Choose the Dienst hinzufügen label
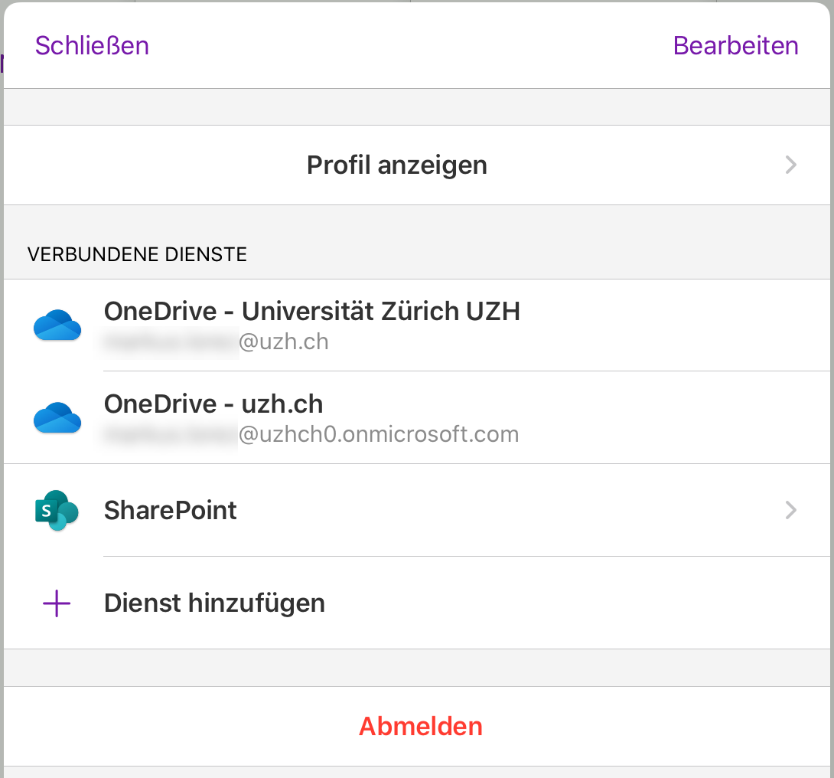The width and height of the screenshot is (834, 778). [214, 603]
